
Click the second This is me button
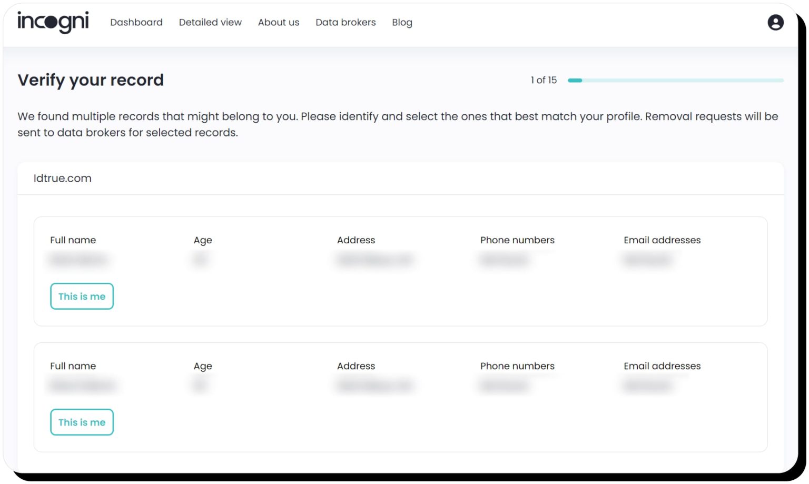tap(82, 422)
